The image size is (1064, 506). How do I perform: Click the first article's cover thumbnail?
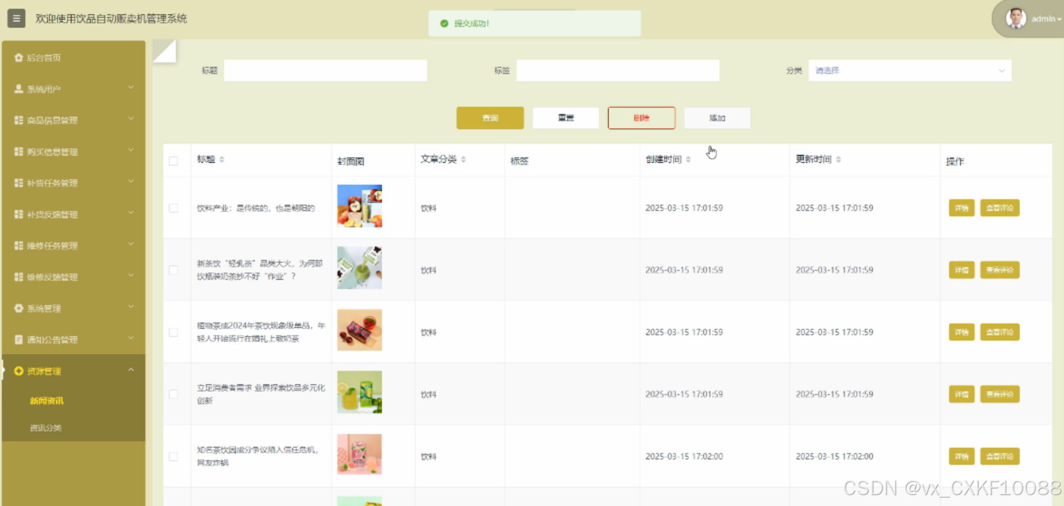point(359,206)
